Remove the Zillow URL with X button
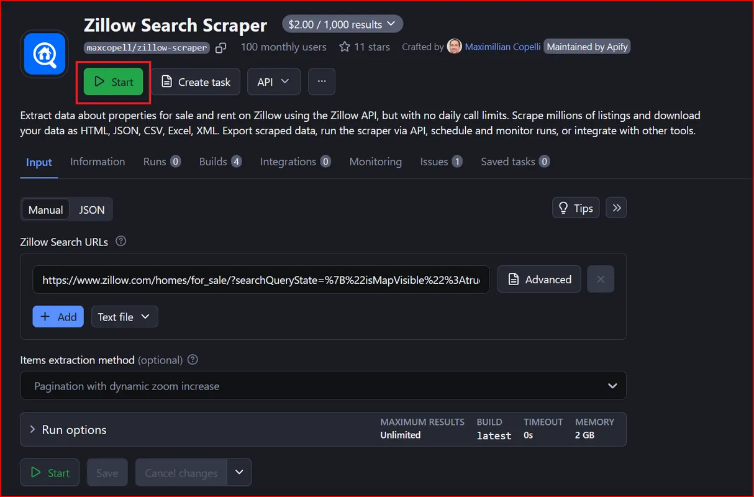 click(x=601, y=280)
